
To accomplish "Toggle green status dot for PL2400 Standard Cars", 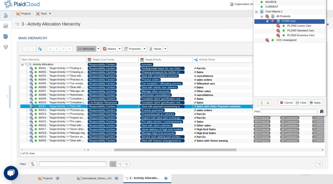I will click(284, 31).
